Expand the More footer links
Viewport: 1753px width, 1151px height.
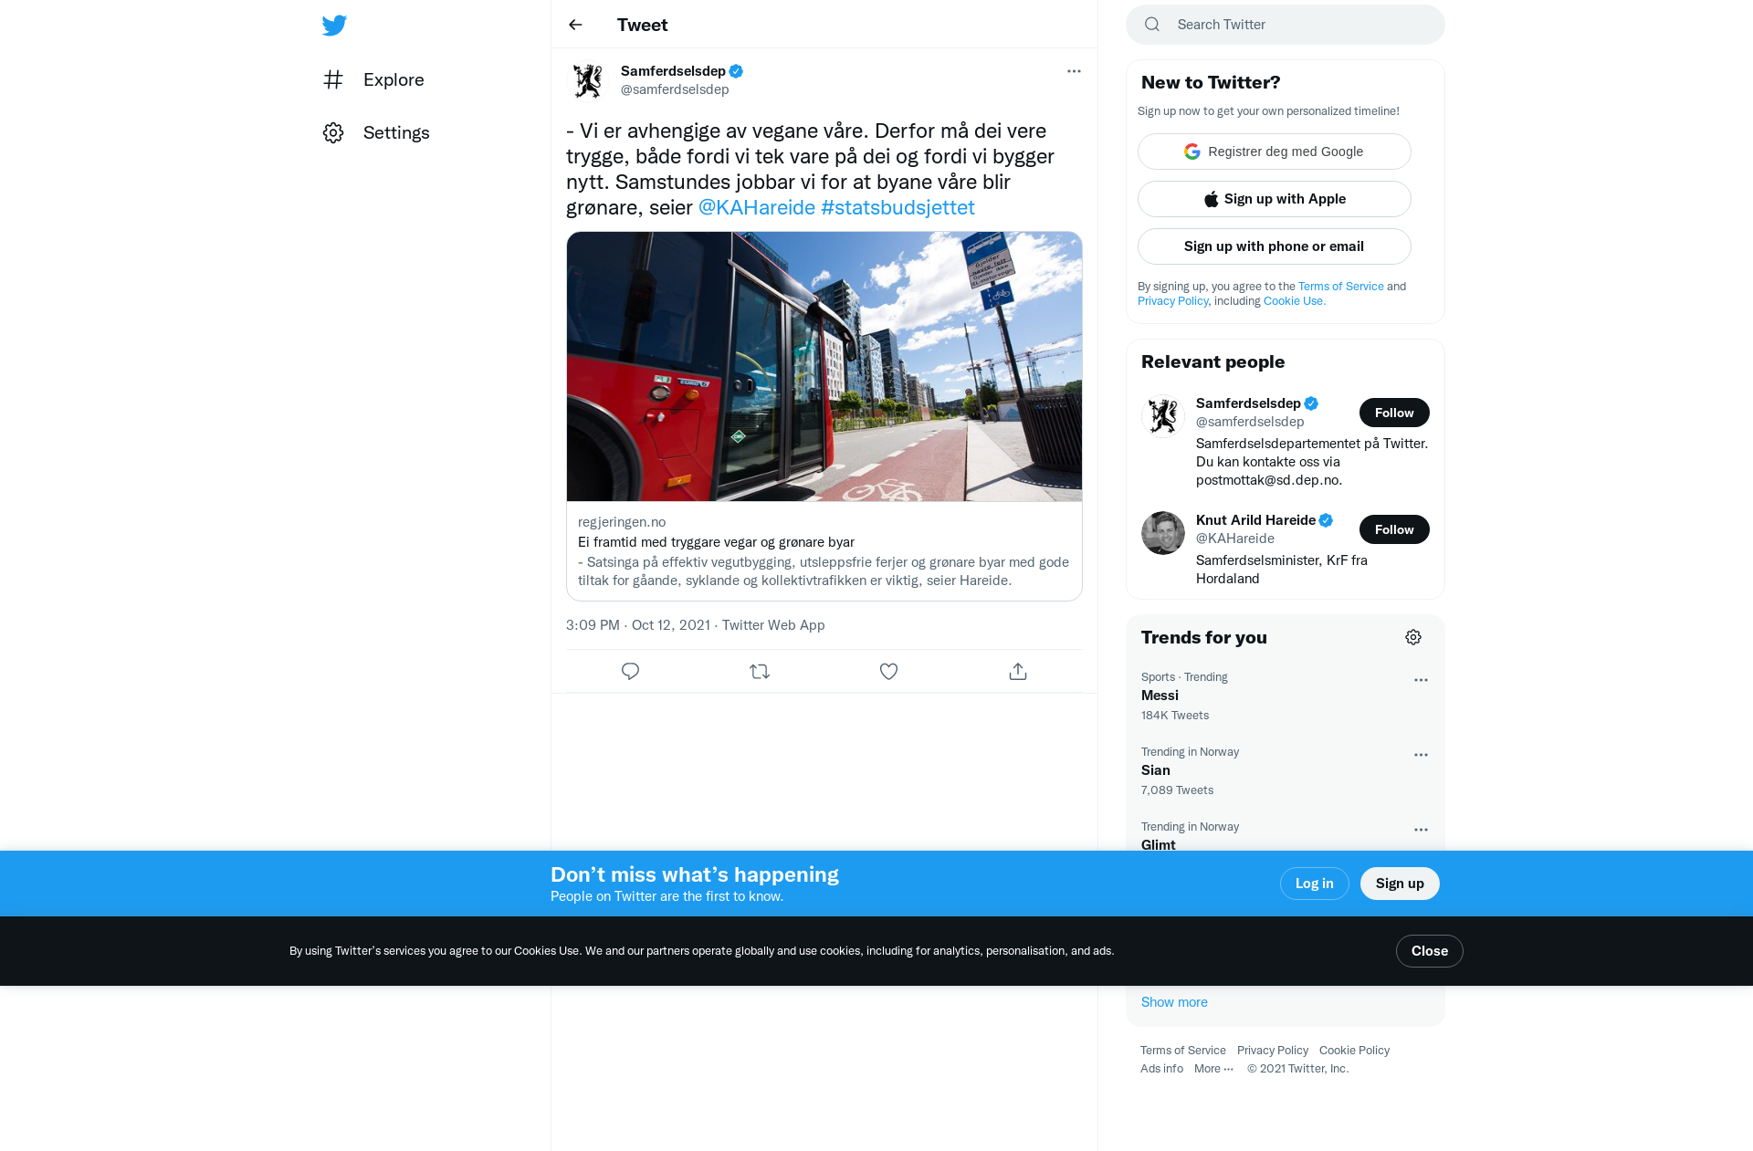point(1213,1069)
